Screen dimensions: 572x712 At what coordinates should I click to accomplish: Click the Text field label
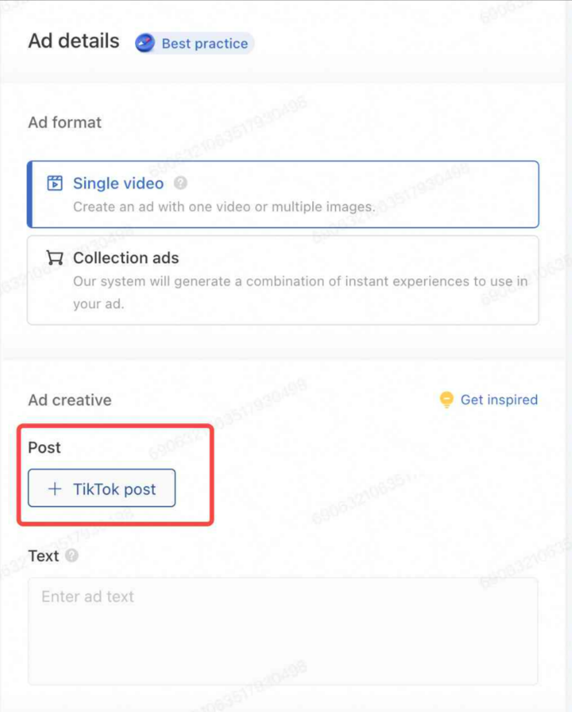44,556
